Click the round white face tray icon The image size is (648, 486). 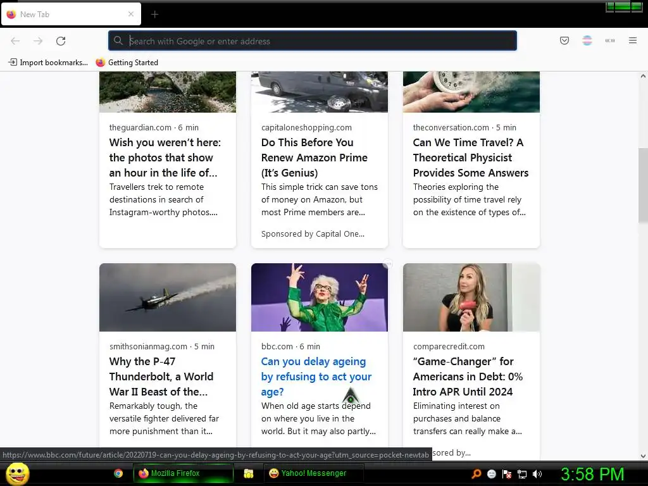(491, 474)
